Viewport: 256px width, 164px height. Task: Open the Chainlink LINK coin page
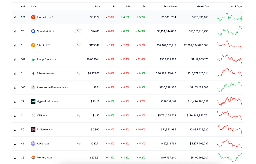45,31
